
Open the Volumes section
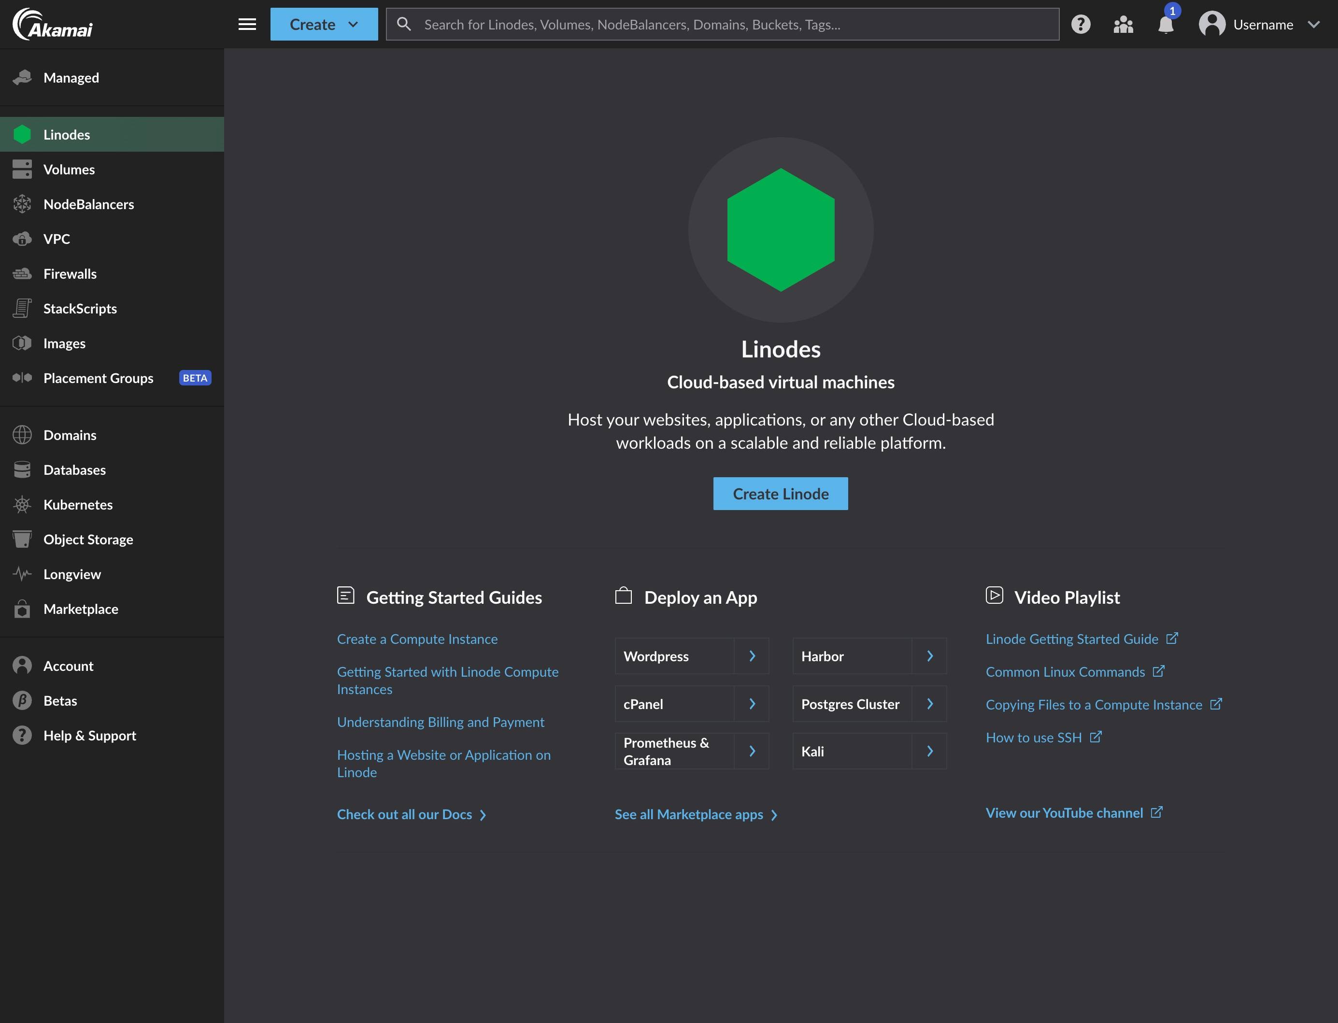(69, 169)
